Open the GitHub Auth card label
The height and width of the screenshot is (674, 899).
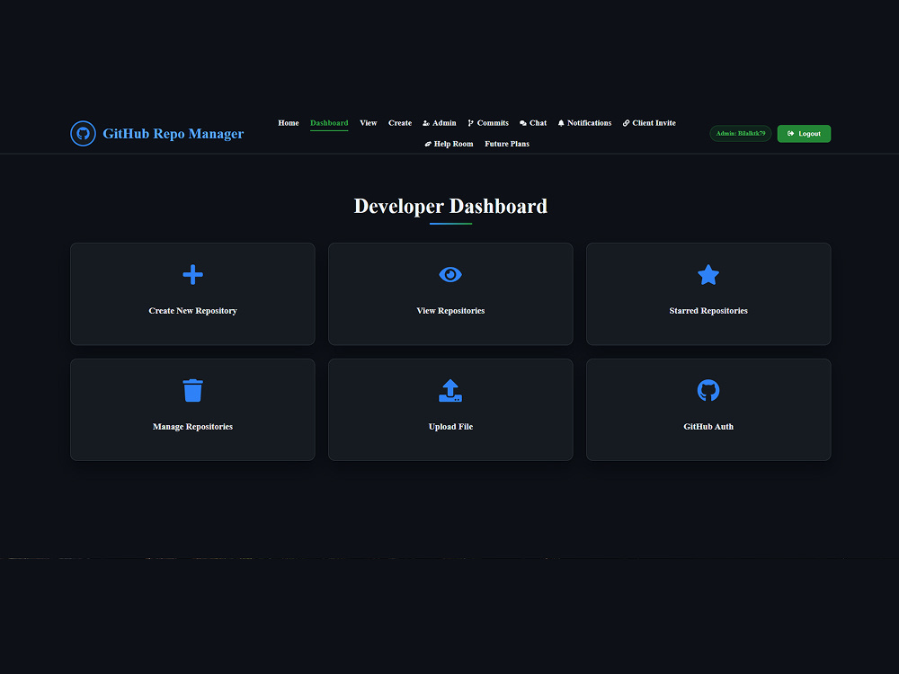tap(708, 426)
